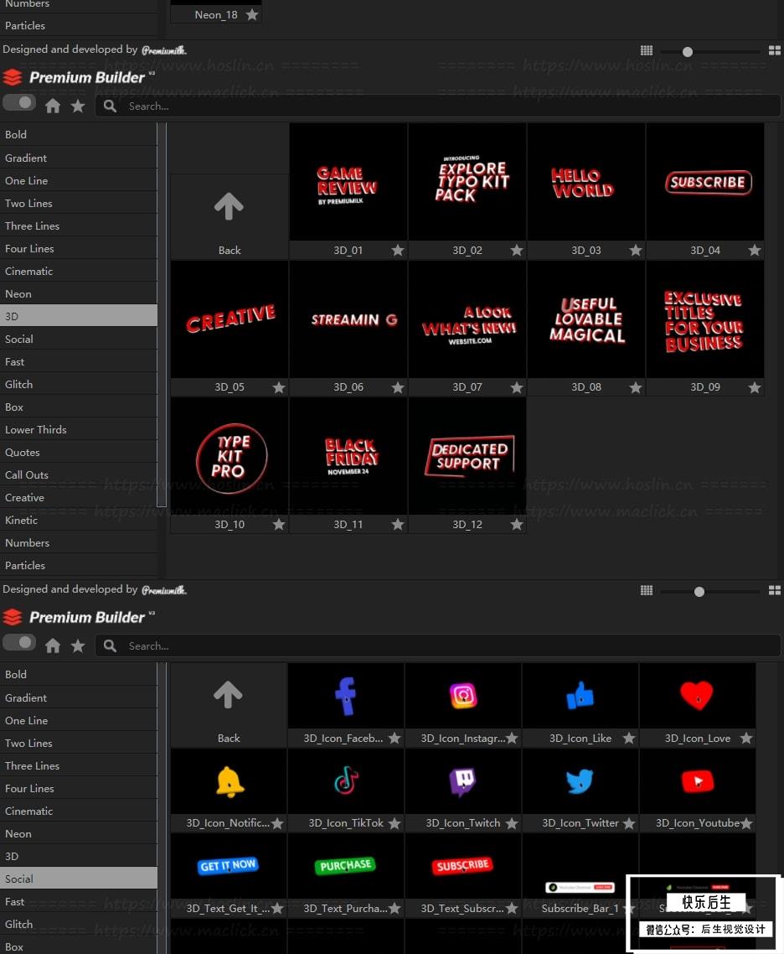Mark 3D_09 with its star icon
Image resolution: width=784 pixels, height=954 pixels.
[x=755, y=387]
